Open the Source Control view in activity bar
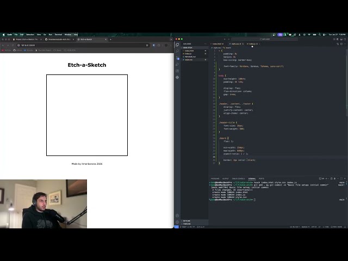 pos(177,58)
